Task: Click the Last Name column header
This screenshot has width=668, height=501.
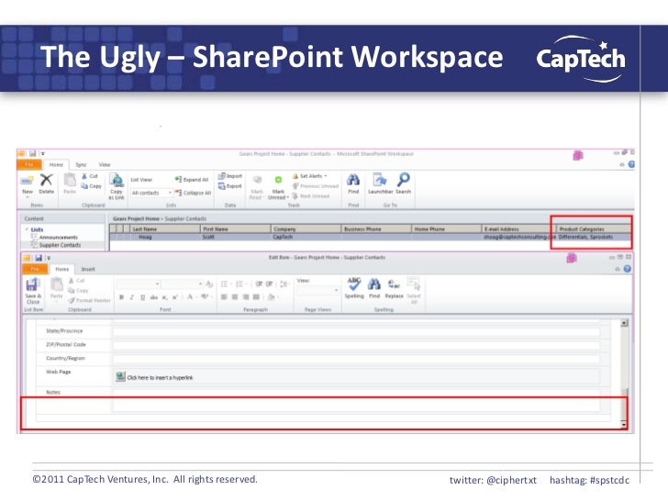Action: tap(165, 228)
